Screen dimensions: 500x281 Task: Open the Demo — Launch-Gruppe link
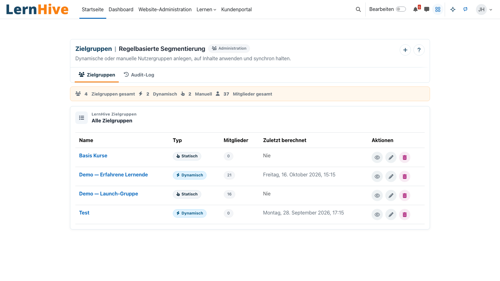point(108,194)
